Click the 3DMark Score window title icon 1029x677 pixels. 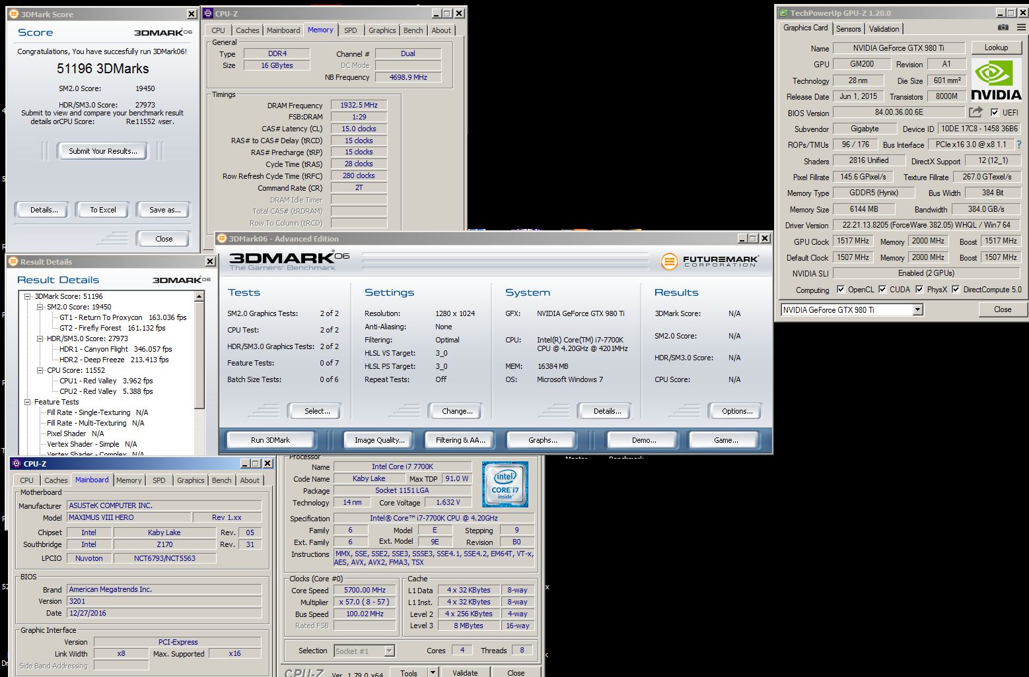(x=13, y=14)
